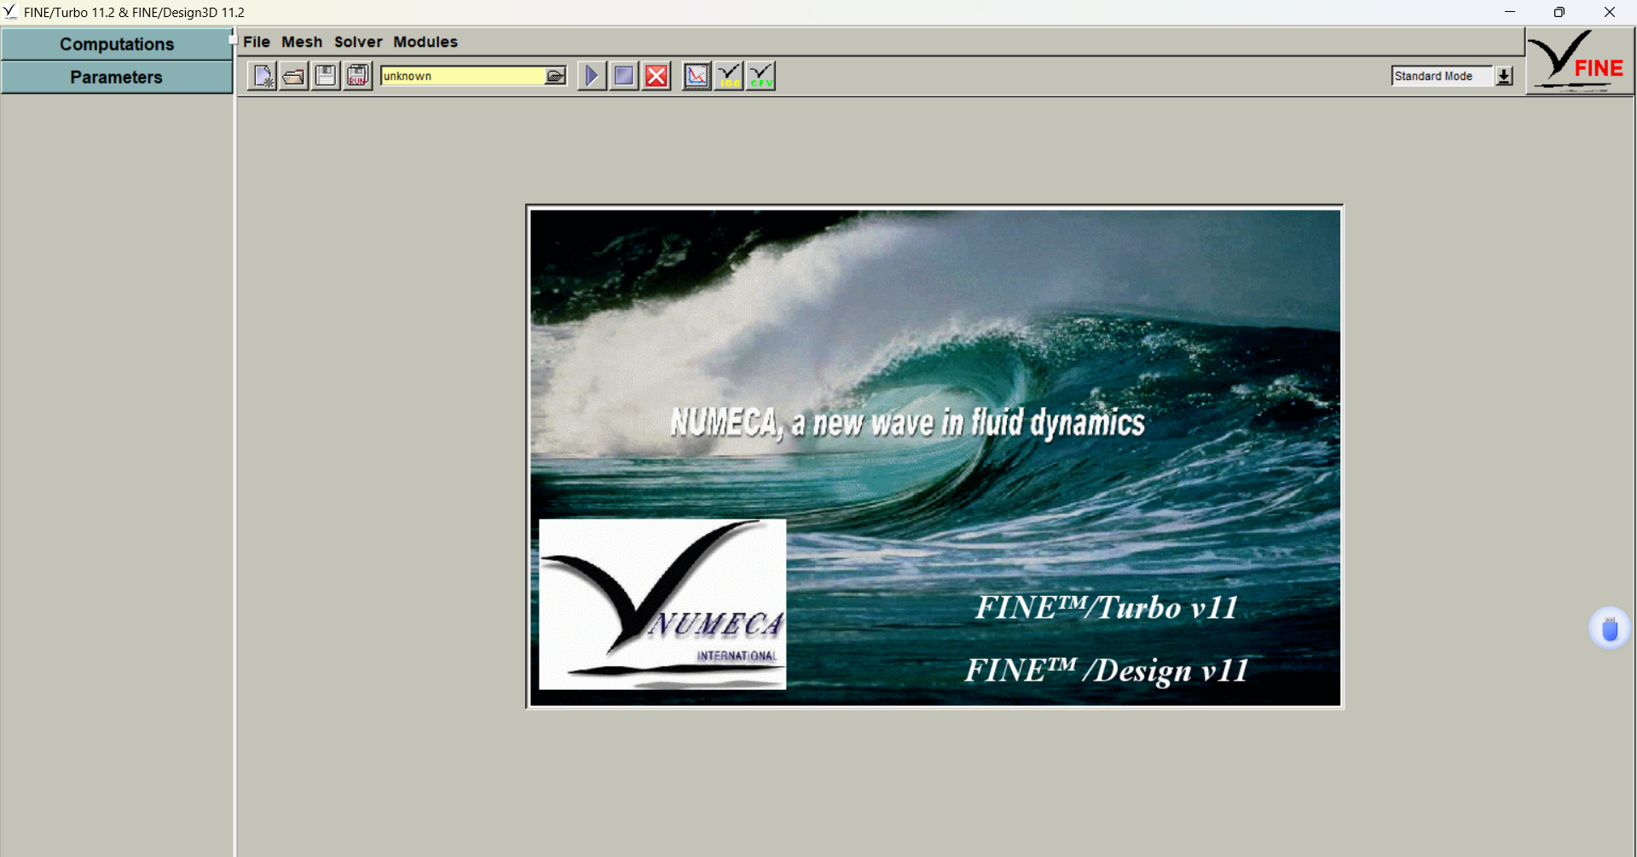Open the Mesh menu

[302, 42]
